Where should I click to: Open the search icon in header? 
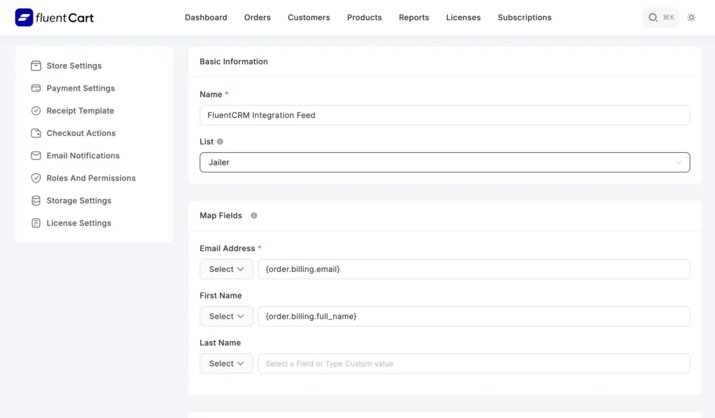pos(653,17)
